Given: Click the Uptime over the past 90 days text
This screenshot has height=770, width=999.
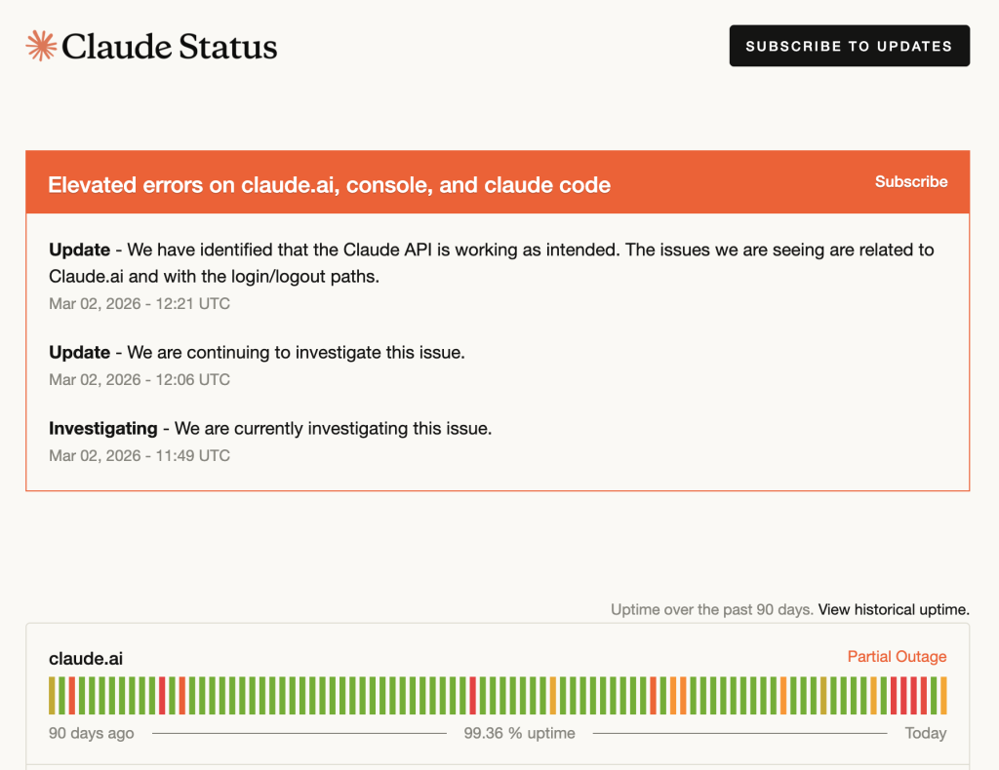Looking at the screenshot, I should pyautogui.click(x=710, y=609).
